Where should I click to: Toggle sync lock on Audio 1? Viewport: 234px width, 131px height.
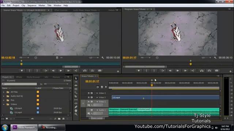(92, 110)
